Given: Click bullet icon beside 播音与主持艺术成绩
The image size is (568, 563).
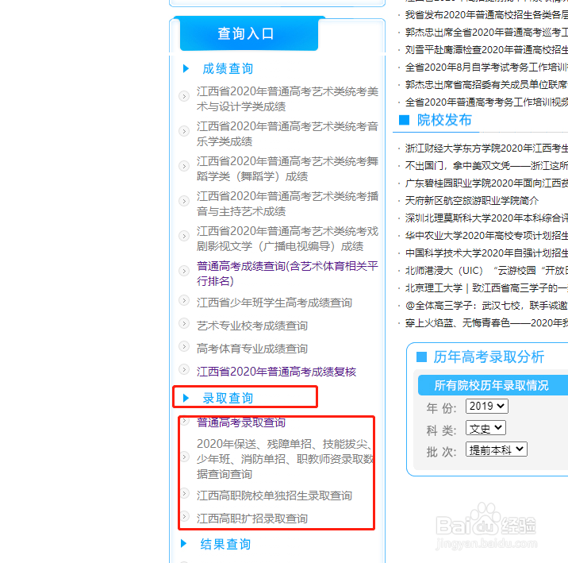Looking at the screenshot, I should click(184, 201).
